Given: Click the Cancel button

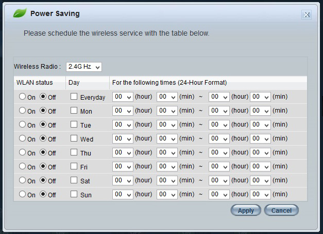Looking at the screenshot, I should pos(281,210).
